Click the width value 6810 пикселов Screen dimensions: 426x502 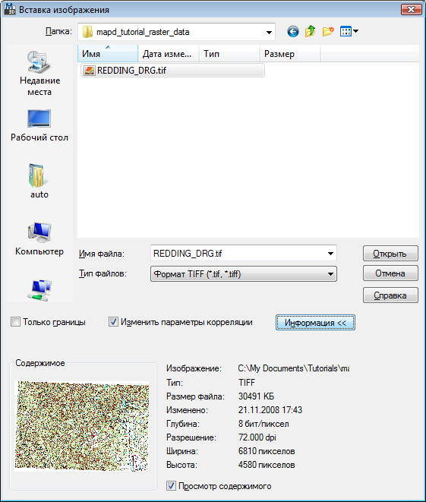tap(267, 451)
